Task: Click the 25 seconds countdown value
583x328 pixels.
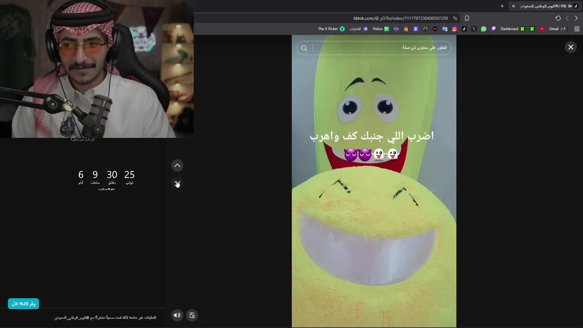Action: click(129, 174)
